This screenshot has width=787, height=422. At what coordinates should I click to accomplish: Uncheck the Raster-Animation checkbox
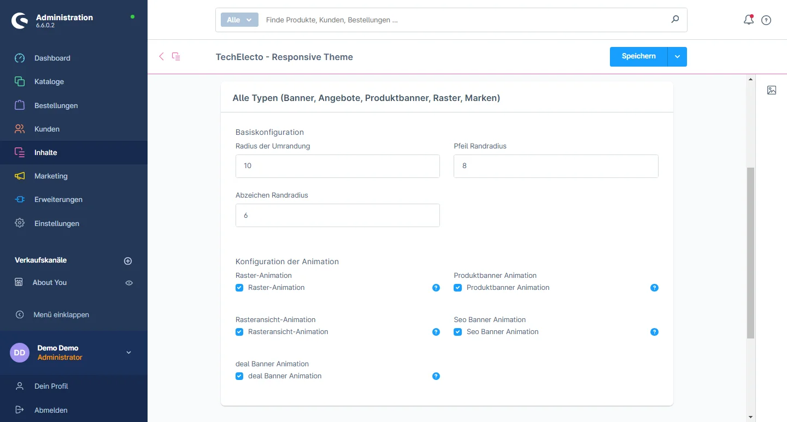[239, 288]
